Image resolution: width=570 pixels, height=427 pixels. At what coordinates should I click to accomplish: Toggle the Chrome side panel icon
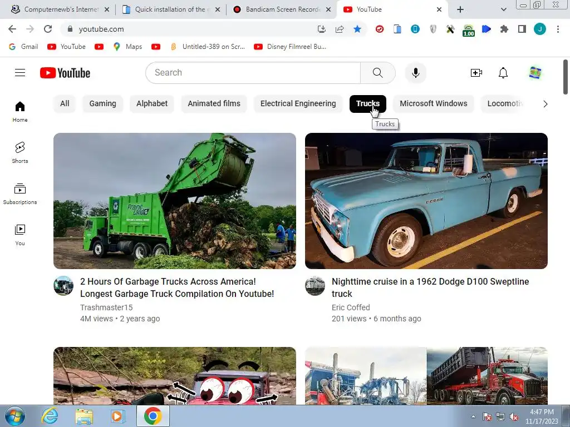[522, 29]
